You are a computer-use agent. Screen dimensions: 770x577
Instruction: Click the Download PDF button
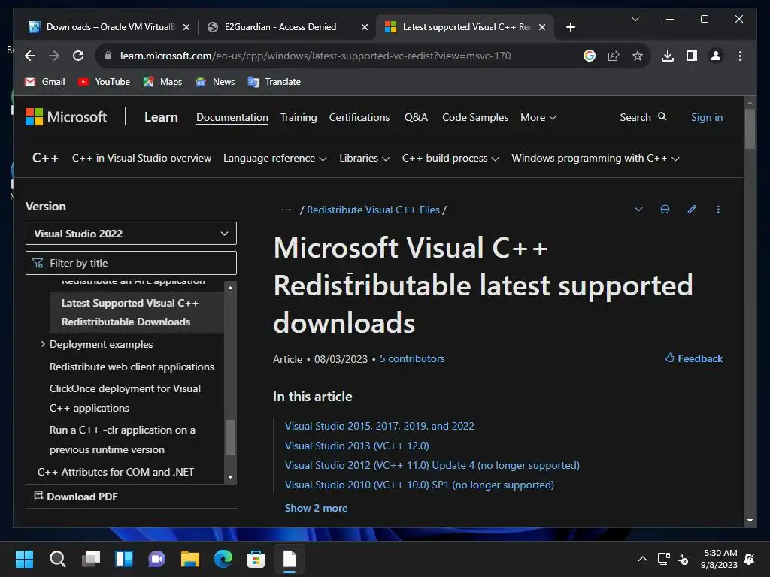(x=76, y=497)
